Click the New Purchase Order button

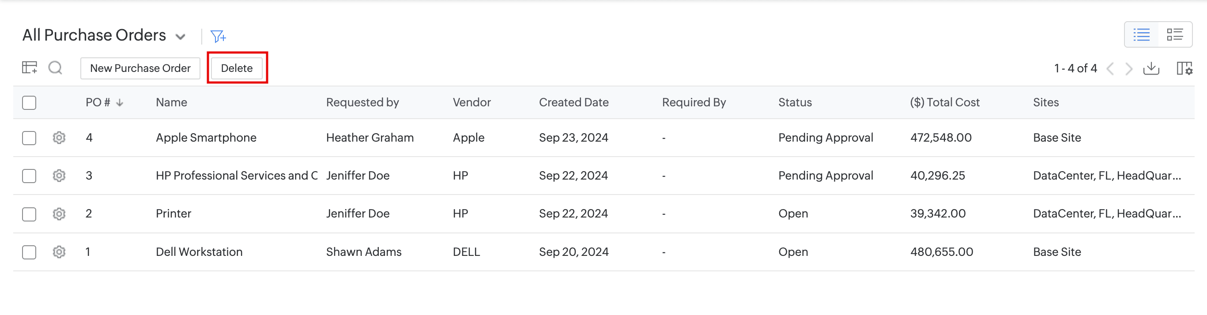click(x=140, y=68)
